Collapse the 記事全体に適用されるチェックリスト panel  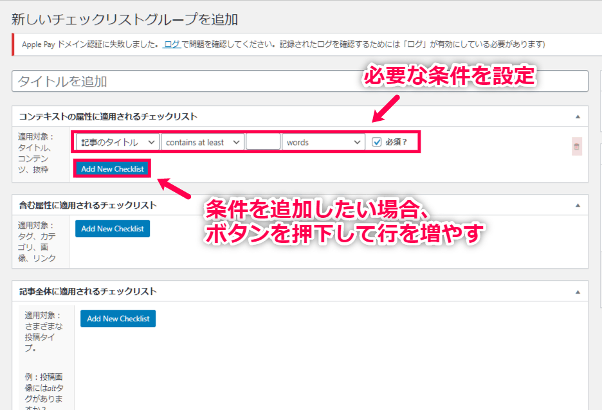point(578,292)
